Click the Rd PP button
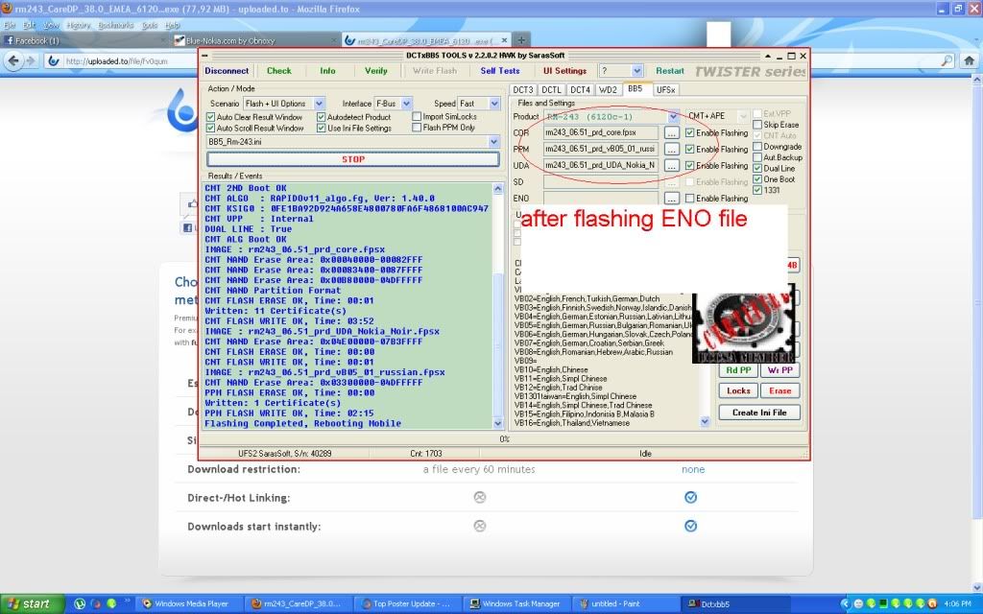 (x=738, y=370)
